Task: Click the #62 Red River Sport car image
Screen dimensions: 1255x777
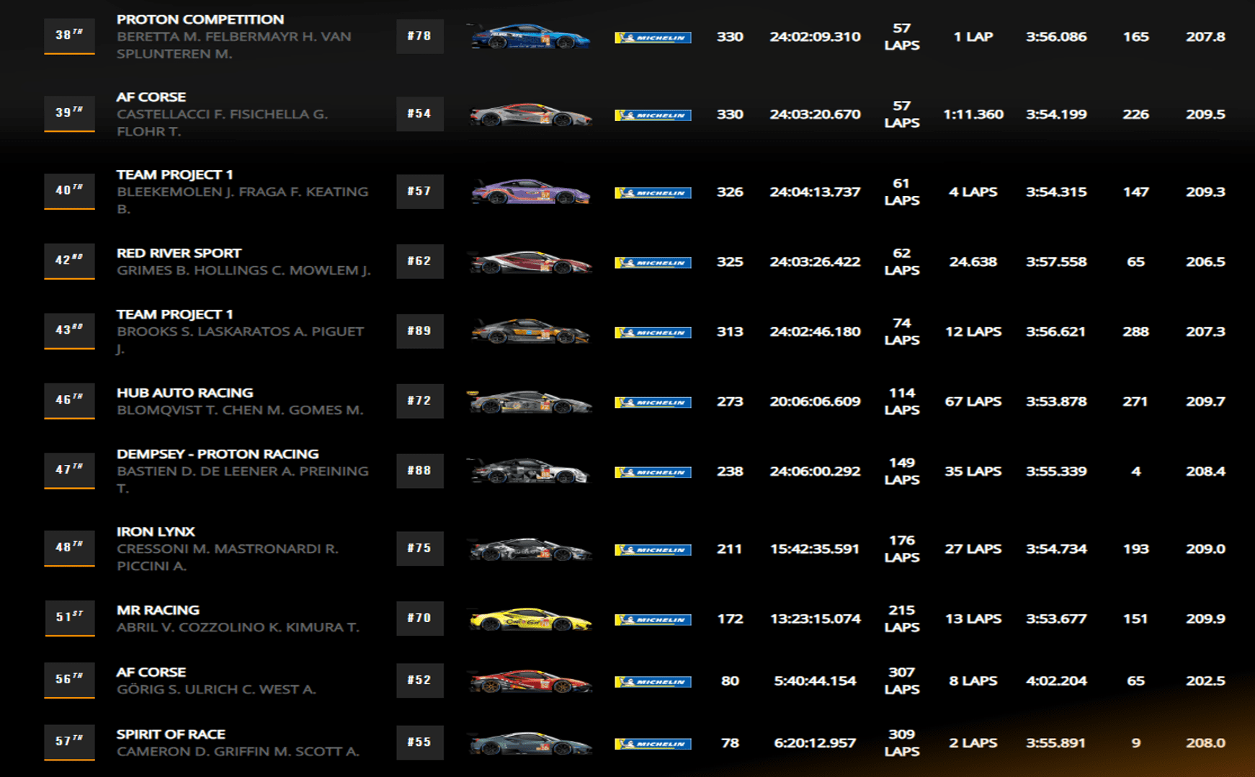Action: click(x=530, y=262)
